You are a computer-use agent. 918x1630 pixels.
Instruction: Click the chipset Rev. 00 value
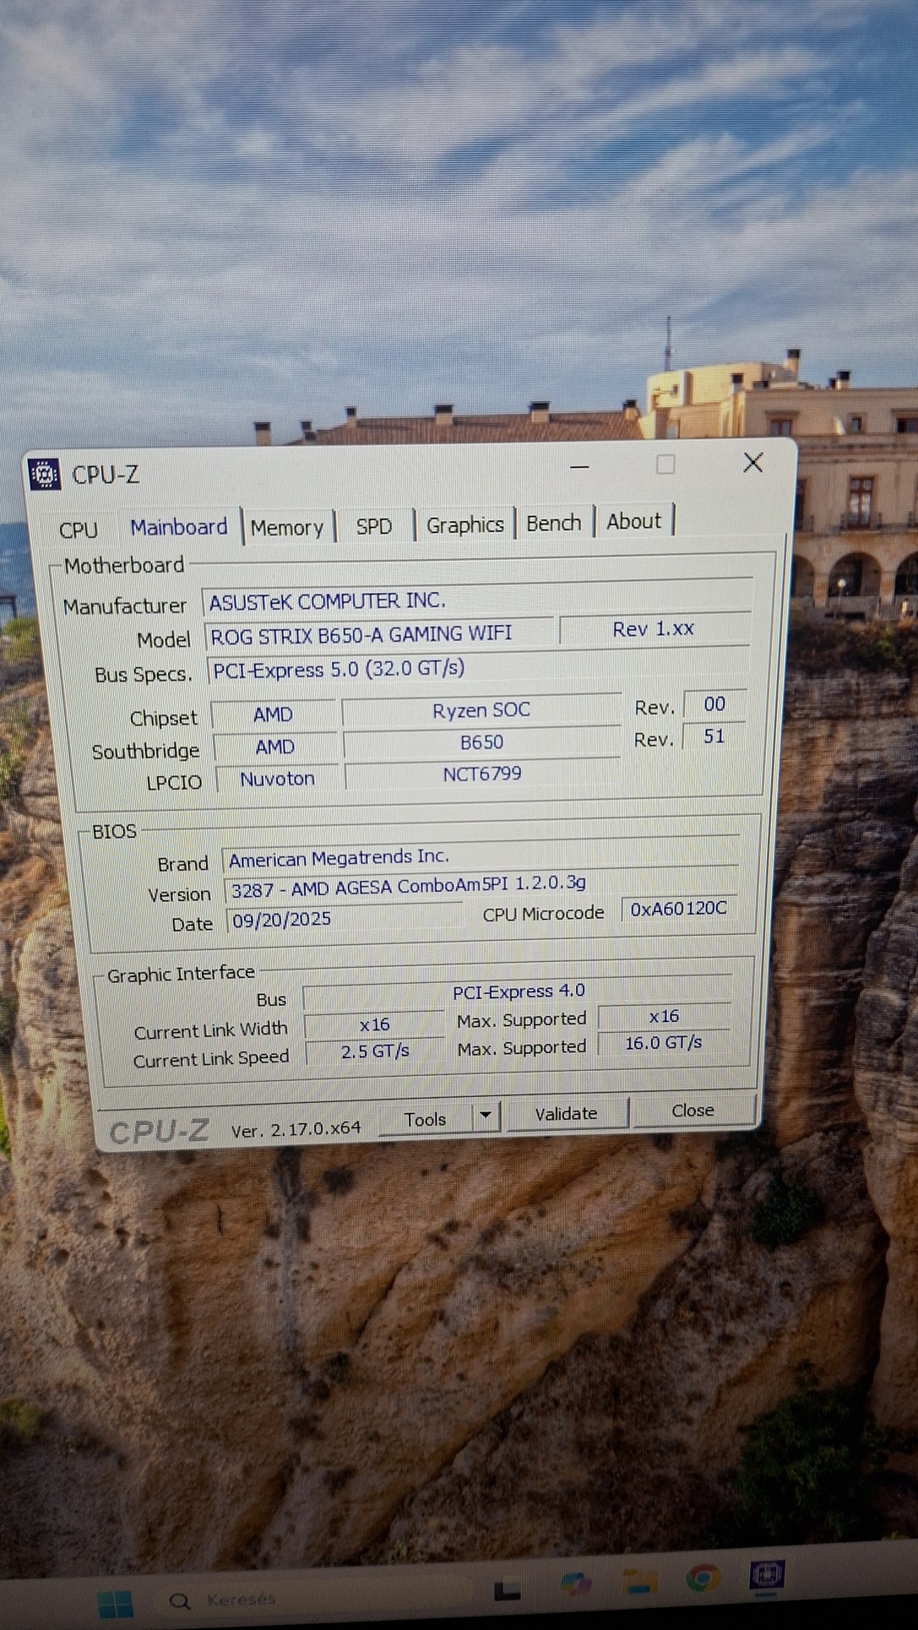(x=714, y=704)
